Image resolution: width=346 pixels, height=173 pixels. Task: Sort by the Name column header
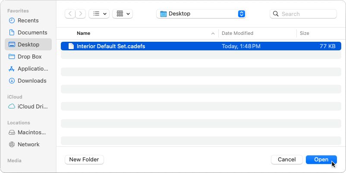(83, 33)
